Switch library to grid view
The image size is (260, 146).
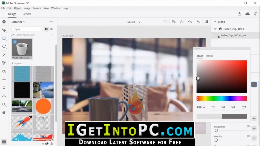46,29
